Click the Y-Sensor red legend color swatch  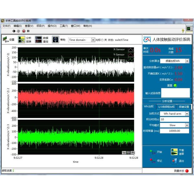pos(131,55)
